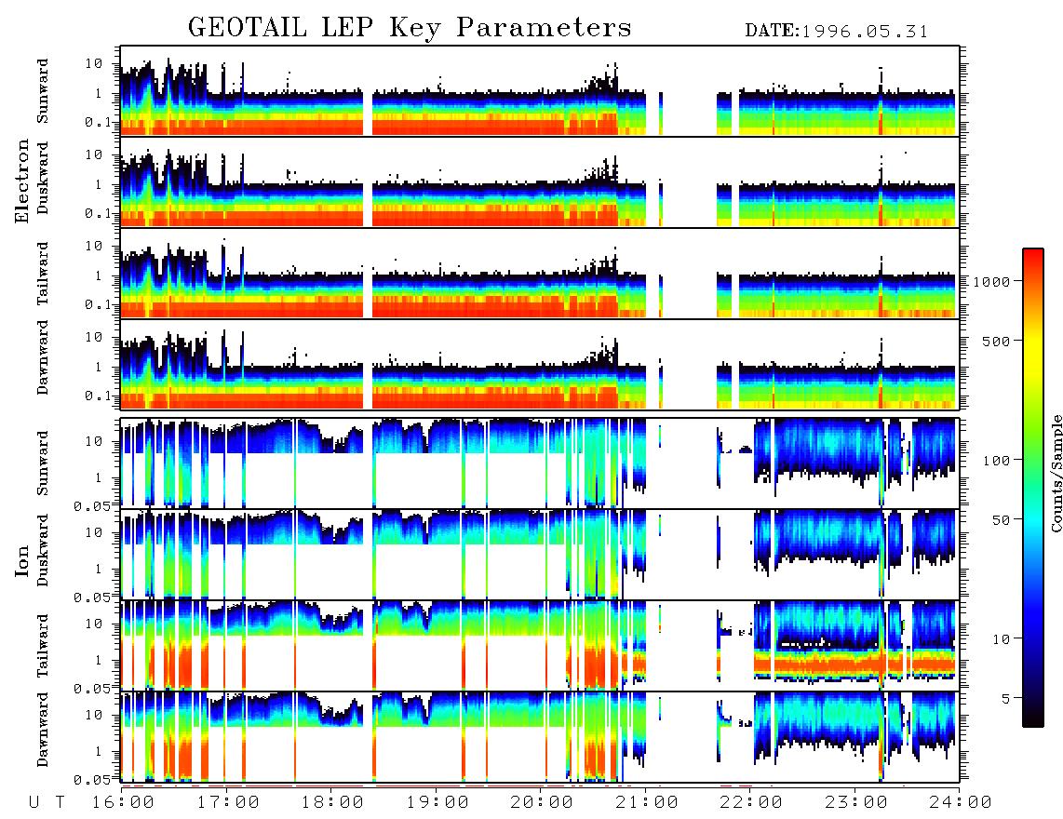Select the Electron "Tailward" panel label

click(x=43, y=273)
